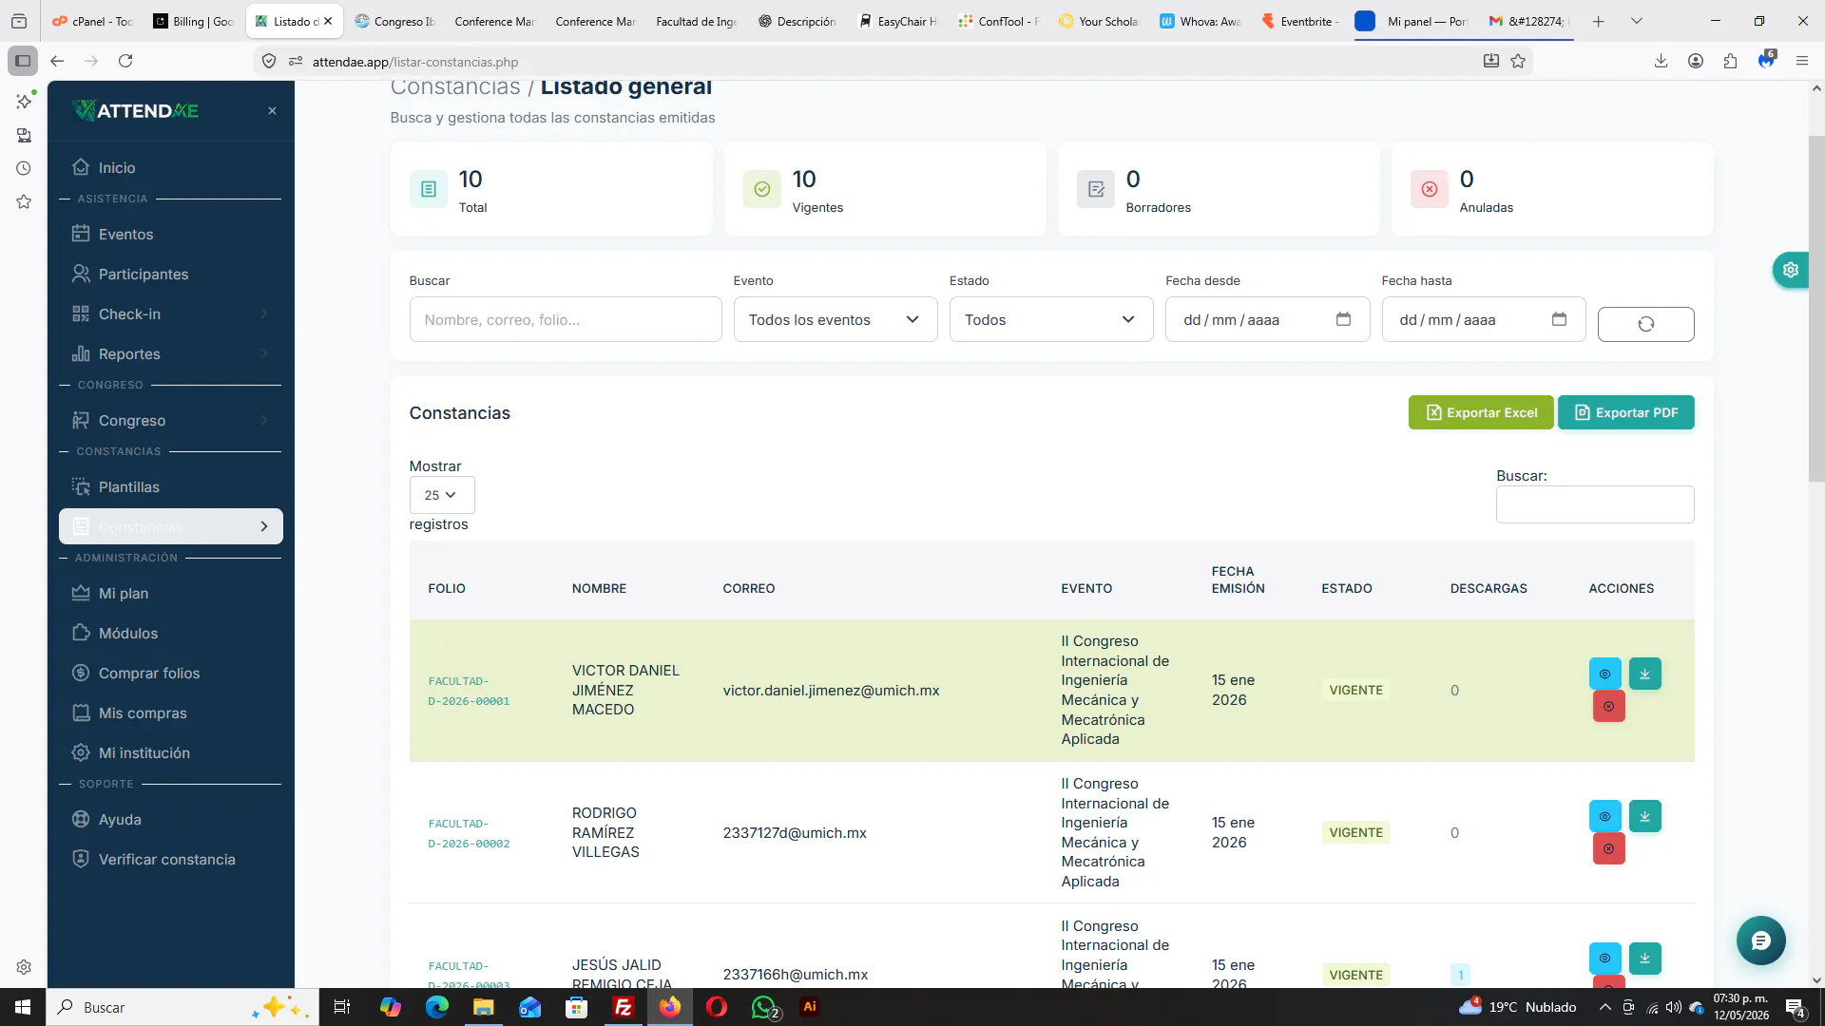View constancia of Jesús Jalid Remigio

point(1604,959)
